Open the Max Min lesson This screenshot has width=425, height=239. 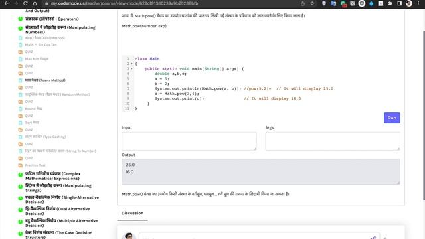(37, 59)
